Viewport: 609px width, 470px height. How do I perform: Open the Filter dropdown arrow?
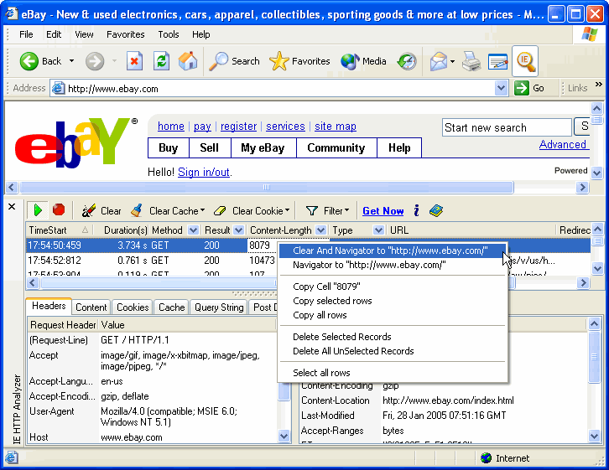click(346, 210)
